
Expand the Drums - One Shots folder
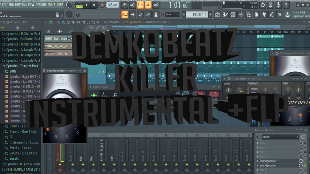[x=23, y=132]
